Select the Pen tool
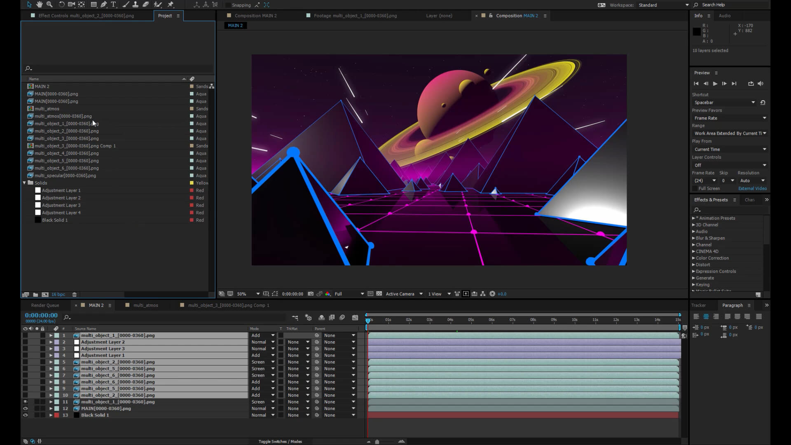This screenshot has width=791, height=445. pos(104,5)
